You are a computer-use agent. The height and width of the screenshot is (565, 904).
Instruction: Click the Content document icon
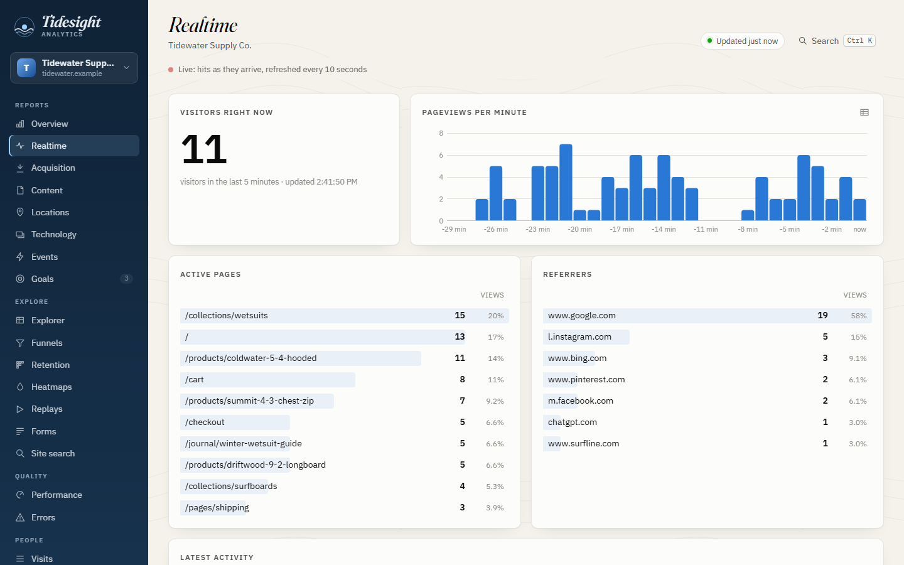[x=20, y=190]
